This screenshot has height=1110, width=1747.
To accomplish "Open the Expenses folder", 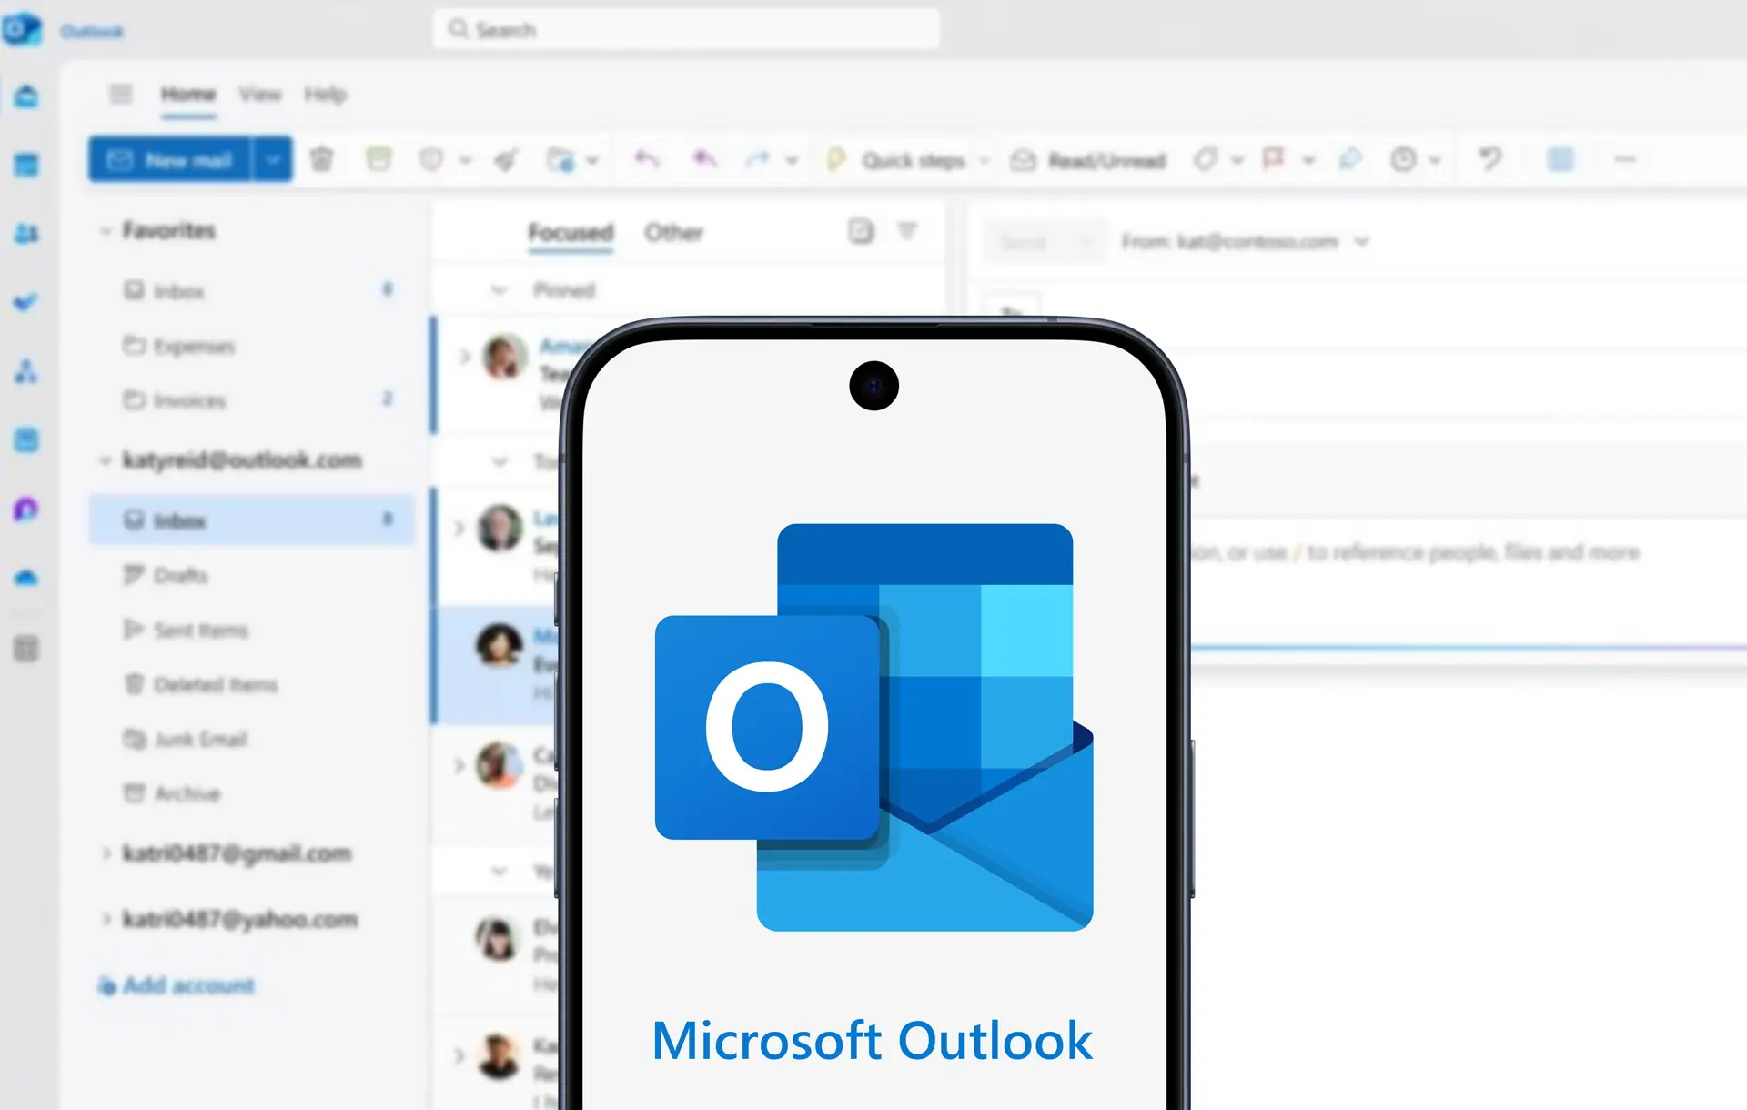I will coord(252,347).
